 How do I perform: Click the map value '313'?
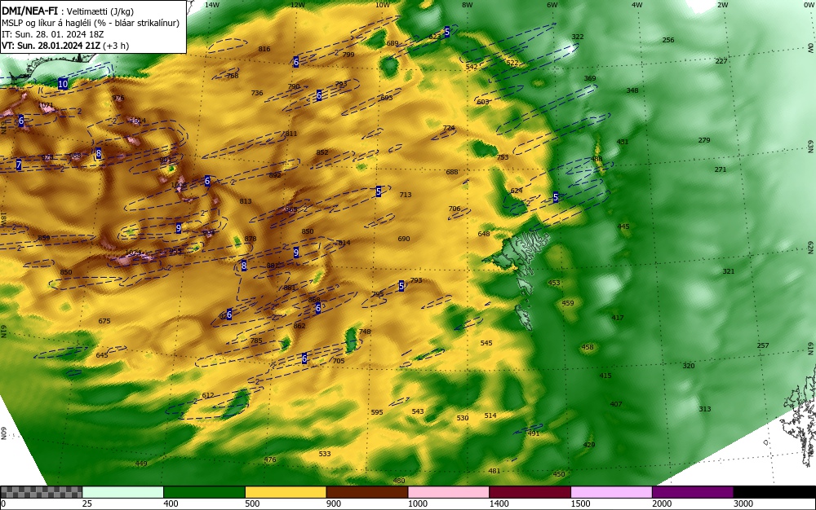tap(705, 409)
